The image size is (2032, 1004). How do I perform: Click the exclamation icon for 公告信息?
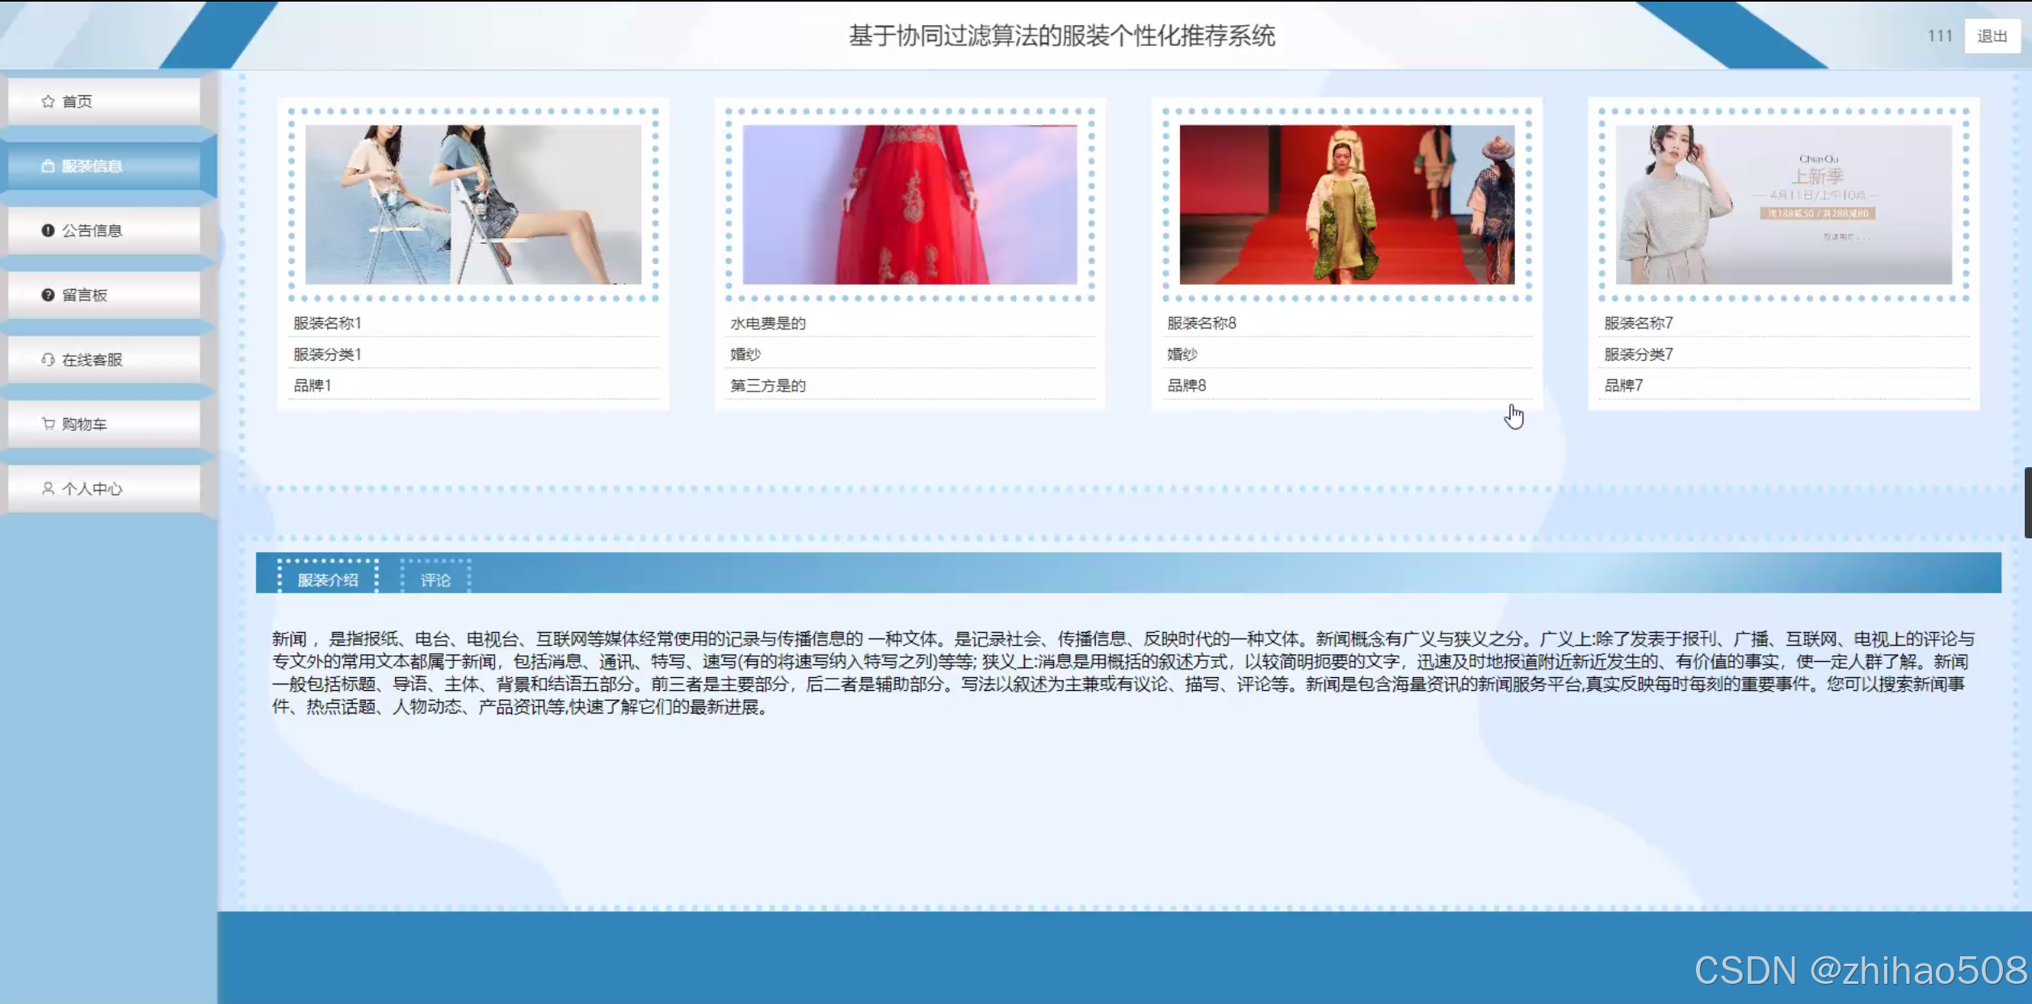tap(48, 230)
